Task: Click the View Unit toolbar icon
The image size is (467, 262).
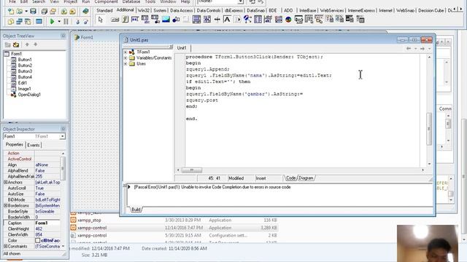Action: click(11, 21)
